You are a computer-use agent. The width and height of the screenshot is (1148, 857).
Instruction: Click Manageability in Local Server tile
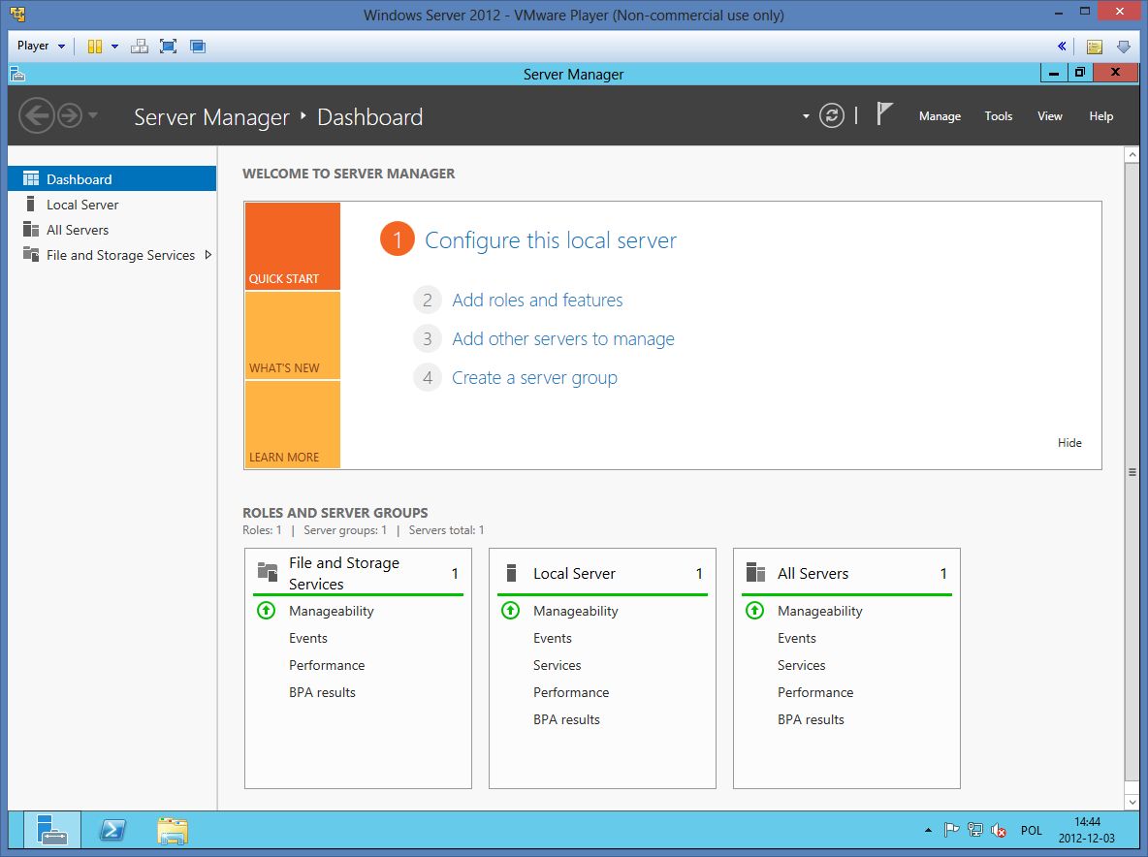click(576, 611)
